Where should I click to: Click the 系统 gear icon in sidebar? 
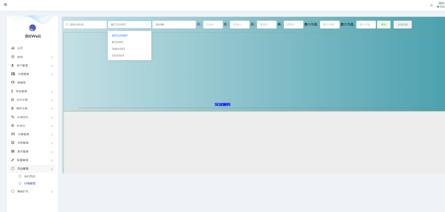click(x=13, y=57)
